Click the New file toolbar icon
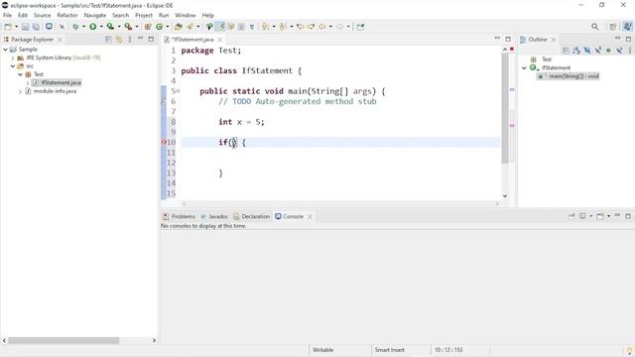This screenshot has width=635, height=357. coord(8,27)
